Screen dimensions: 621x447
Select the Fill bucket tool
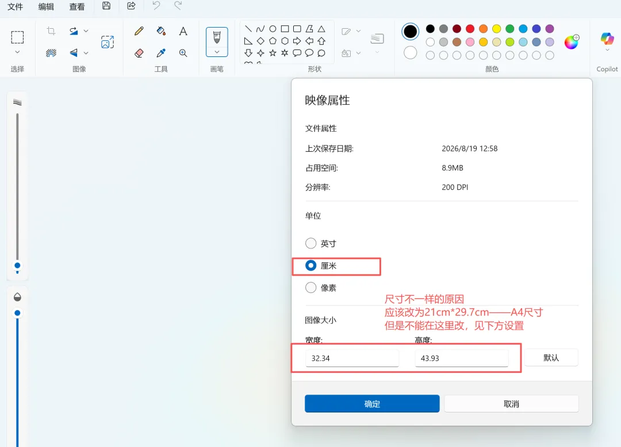pyautogui.click(x=161, y=31)
